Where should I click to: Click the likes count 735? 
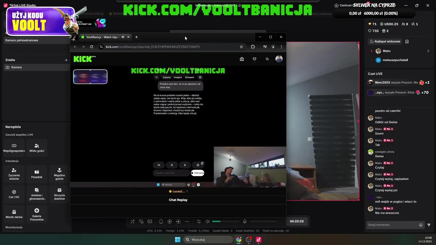[373, 31]
